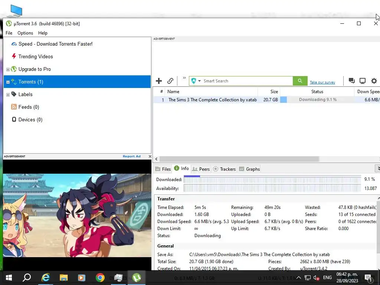The width and height of the screenshot is (380, 285).
Task: Select Labels in sidebar
Action: (26, 94)
